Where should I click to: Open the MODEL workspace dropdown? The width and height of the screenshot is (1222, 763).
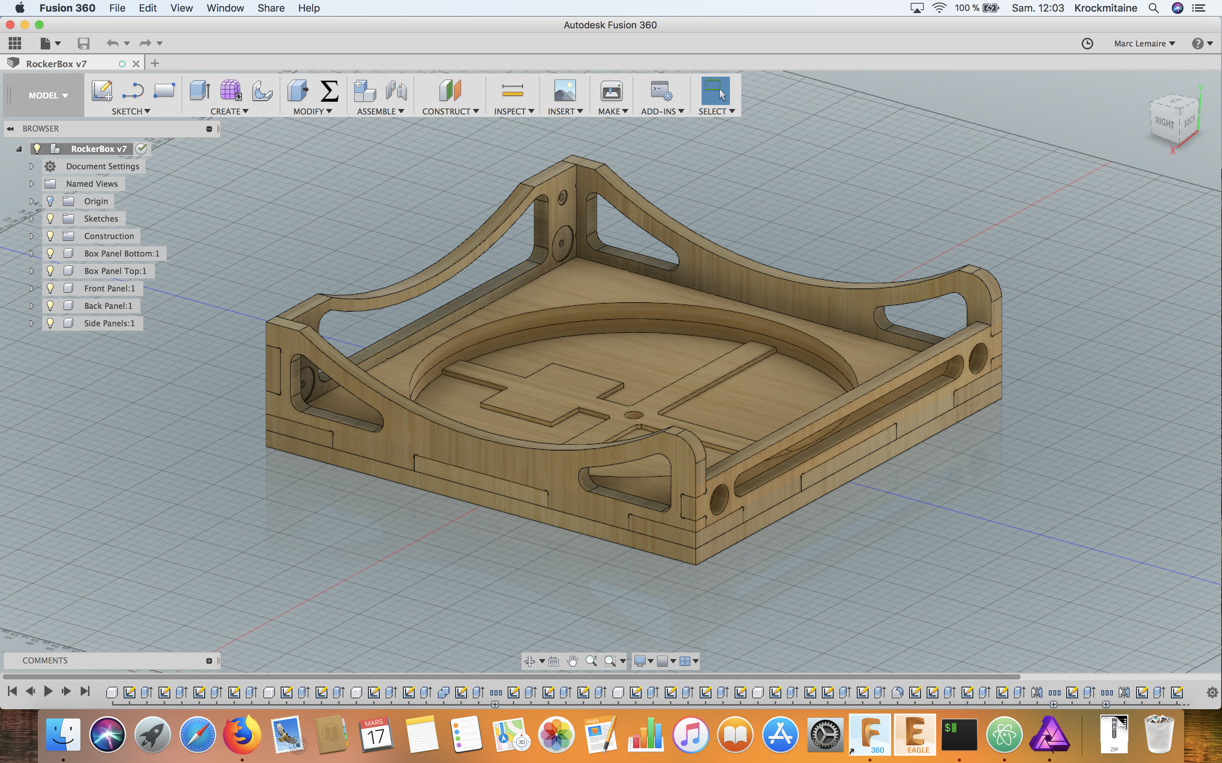point(48,95)
